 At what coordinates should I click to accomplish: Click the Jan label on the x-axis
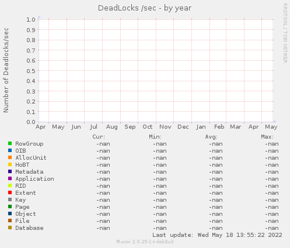[x=201, y=127]
